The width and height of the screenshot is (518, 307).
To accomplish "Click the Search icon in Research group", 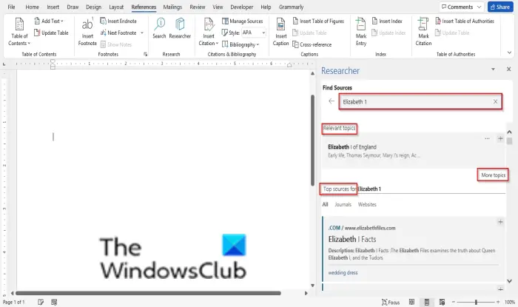I will (159, 28).
